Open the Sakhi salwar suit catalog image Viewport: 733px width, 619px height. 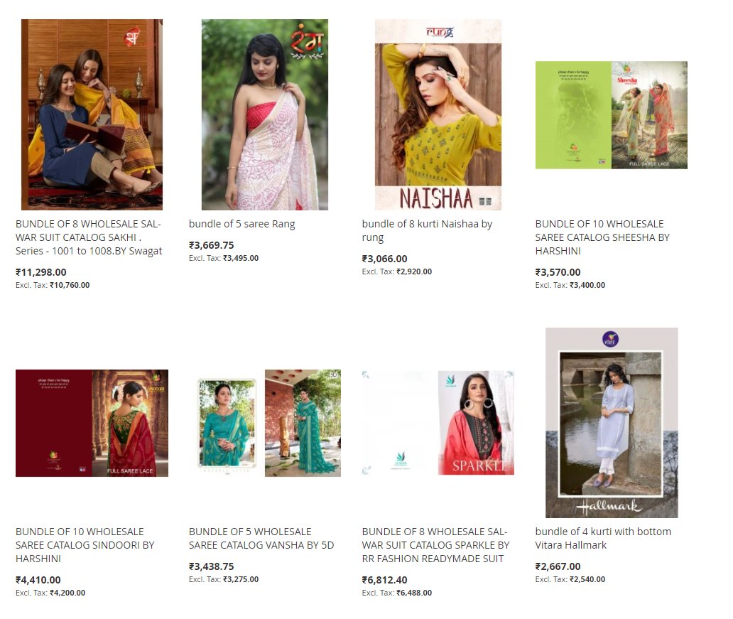click(x=92, y=114)
